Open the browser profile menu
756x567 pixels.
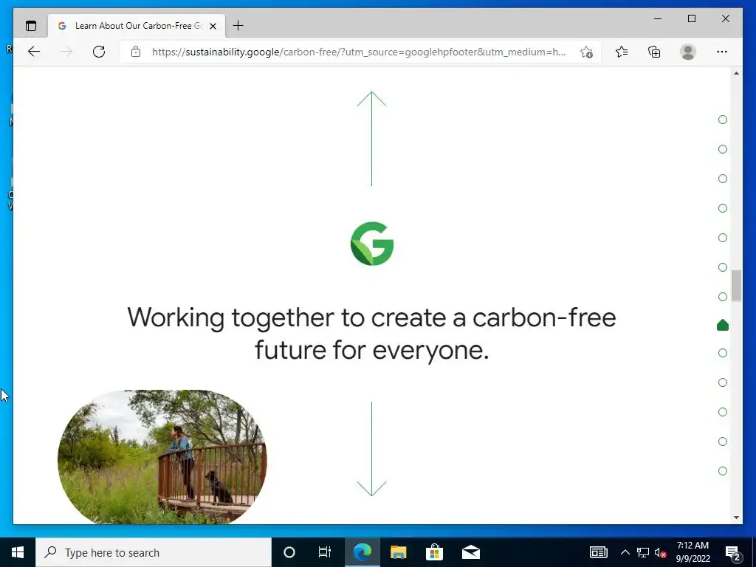(x=688, y=52)
